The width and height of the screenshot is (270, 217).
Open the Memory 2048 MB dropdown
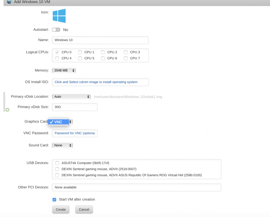click(x=64, y=71)
